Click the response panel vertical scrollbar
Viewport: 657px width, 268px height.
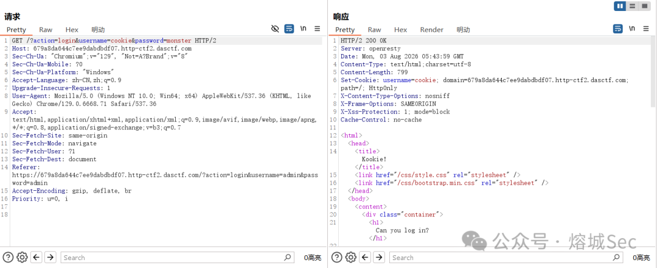coord(653,71)
